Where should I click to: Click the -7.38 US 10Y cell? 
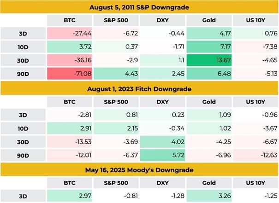point(255,47)
